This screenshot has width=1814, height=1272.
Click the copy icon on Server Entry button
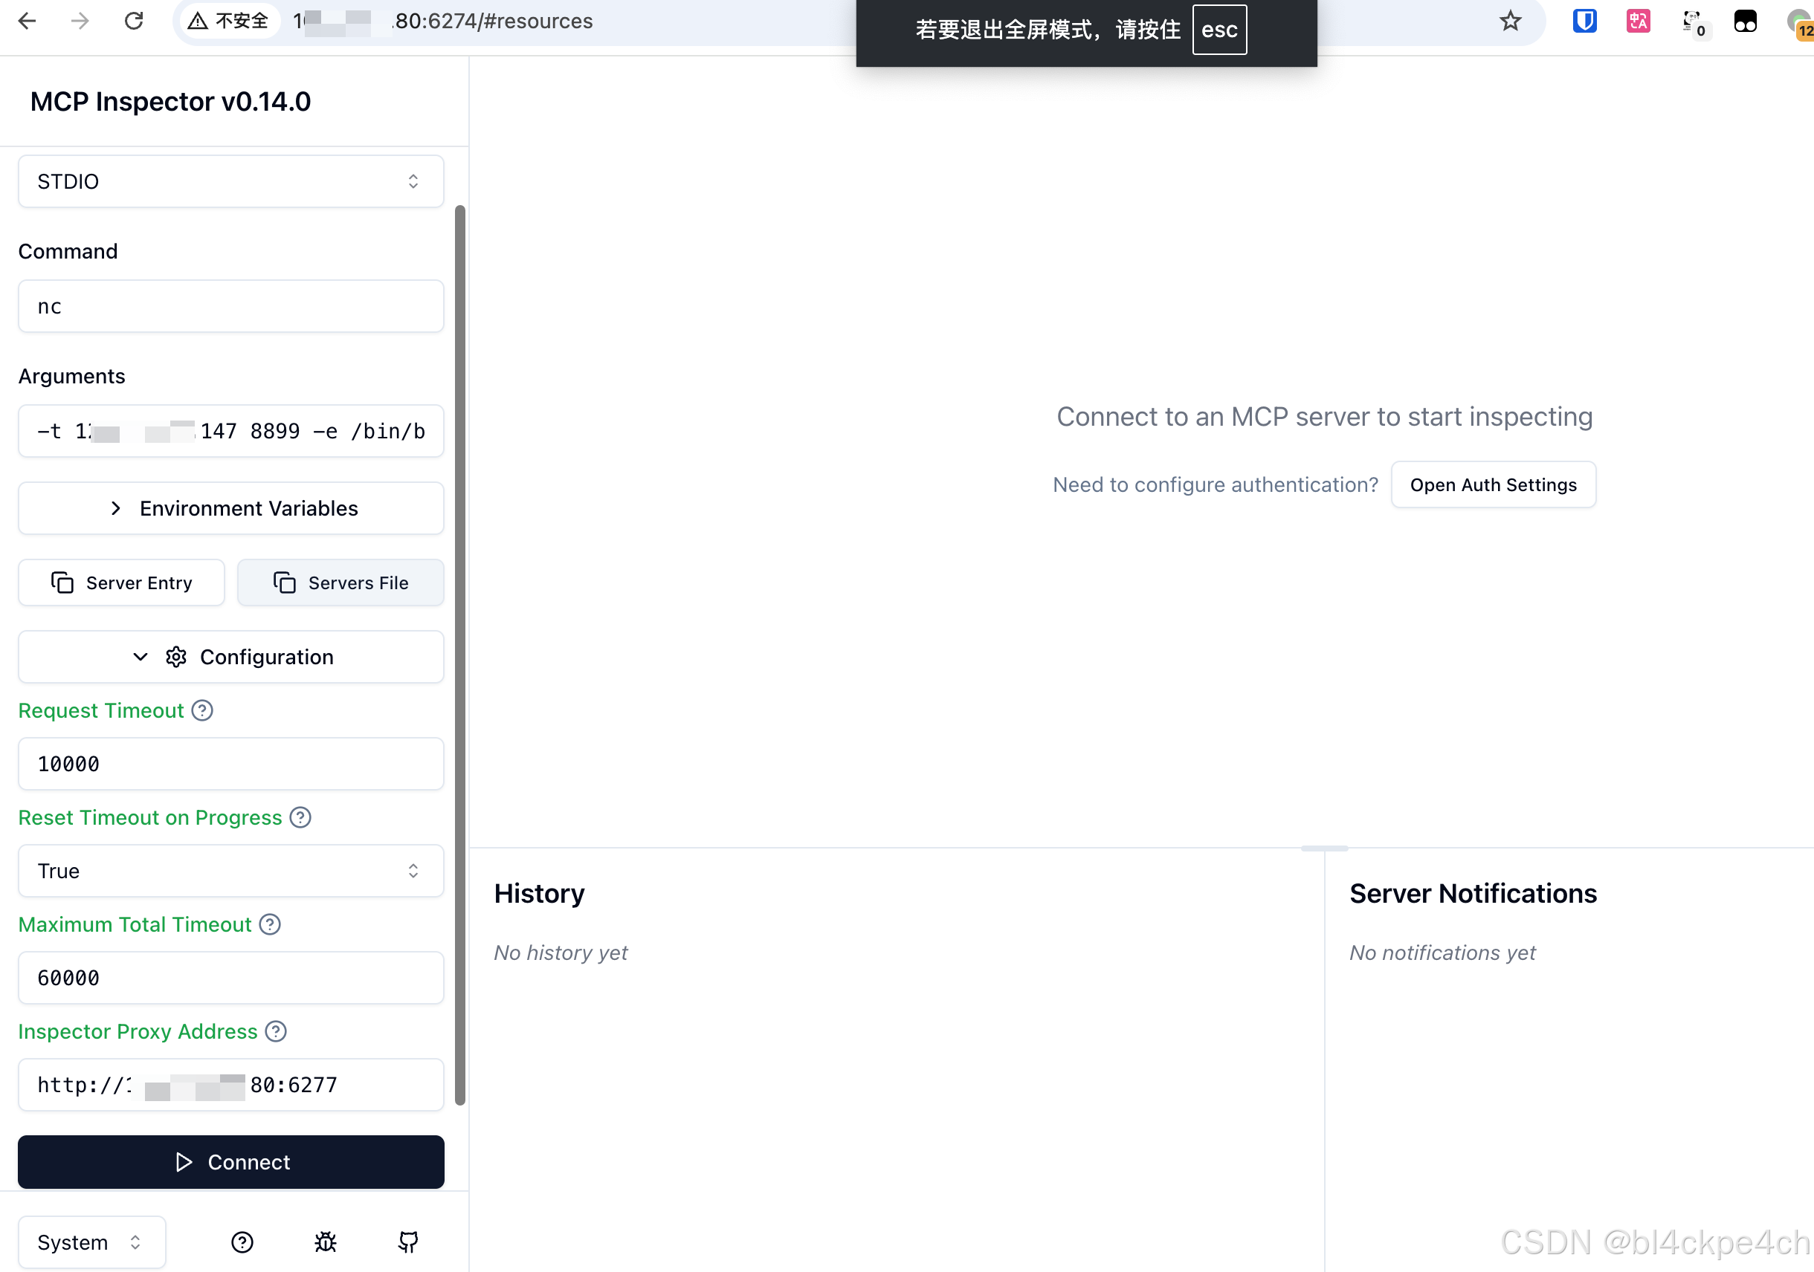click(x=63, y=582)
